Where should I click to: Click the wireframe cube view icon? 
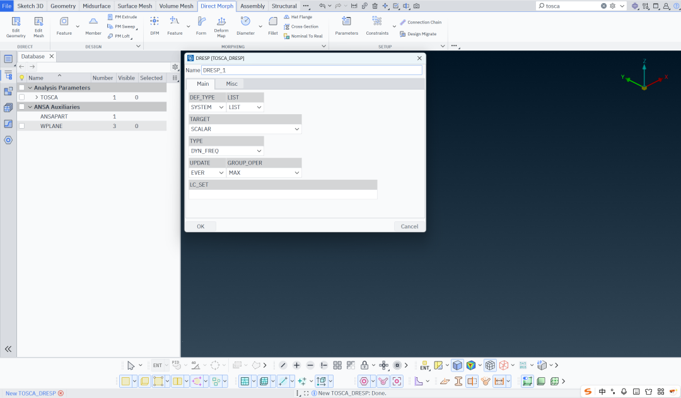490,365
